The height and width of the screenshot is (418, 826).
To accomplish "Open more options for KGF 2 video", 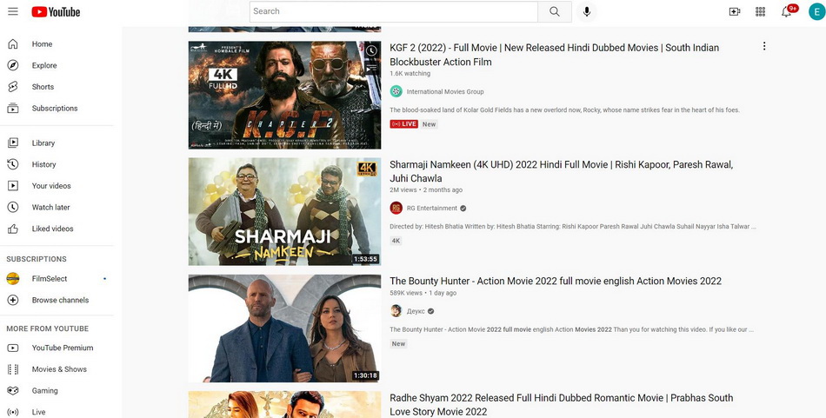I will [x=764, y=47].
